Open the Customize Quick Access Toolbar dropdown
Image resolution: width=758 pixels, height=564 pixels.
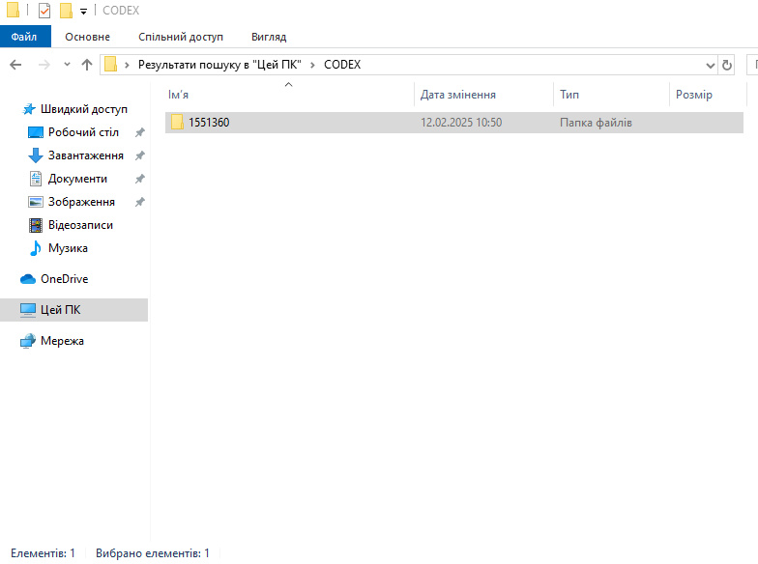[x=83, y=12]
